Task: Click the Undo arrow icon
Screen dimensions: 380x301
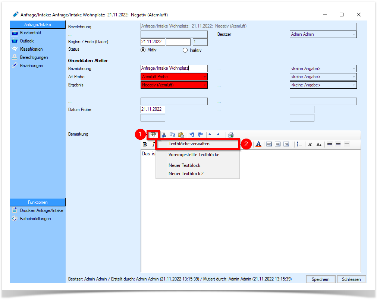Action: (x=192, y=135)
